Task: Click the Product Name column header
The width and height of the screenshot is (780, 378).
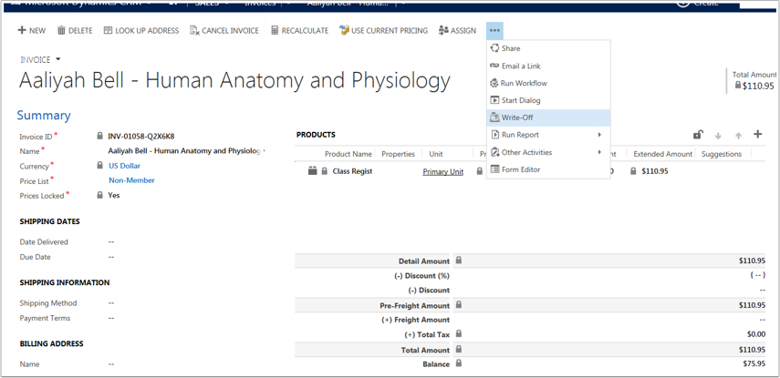Action: [348, 154]
